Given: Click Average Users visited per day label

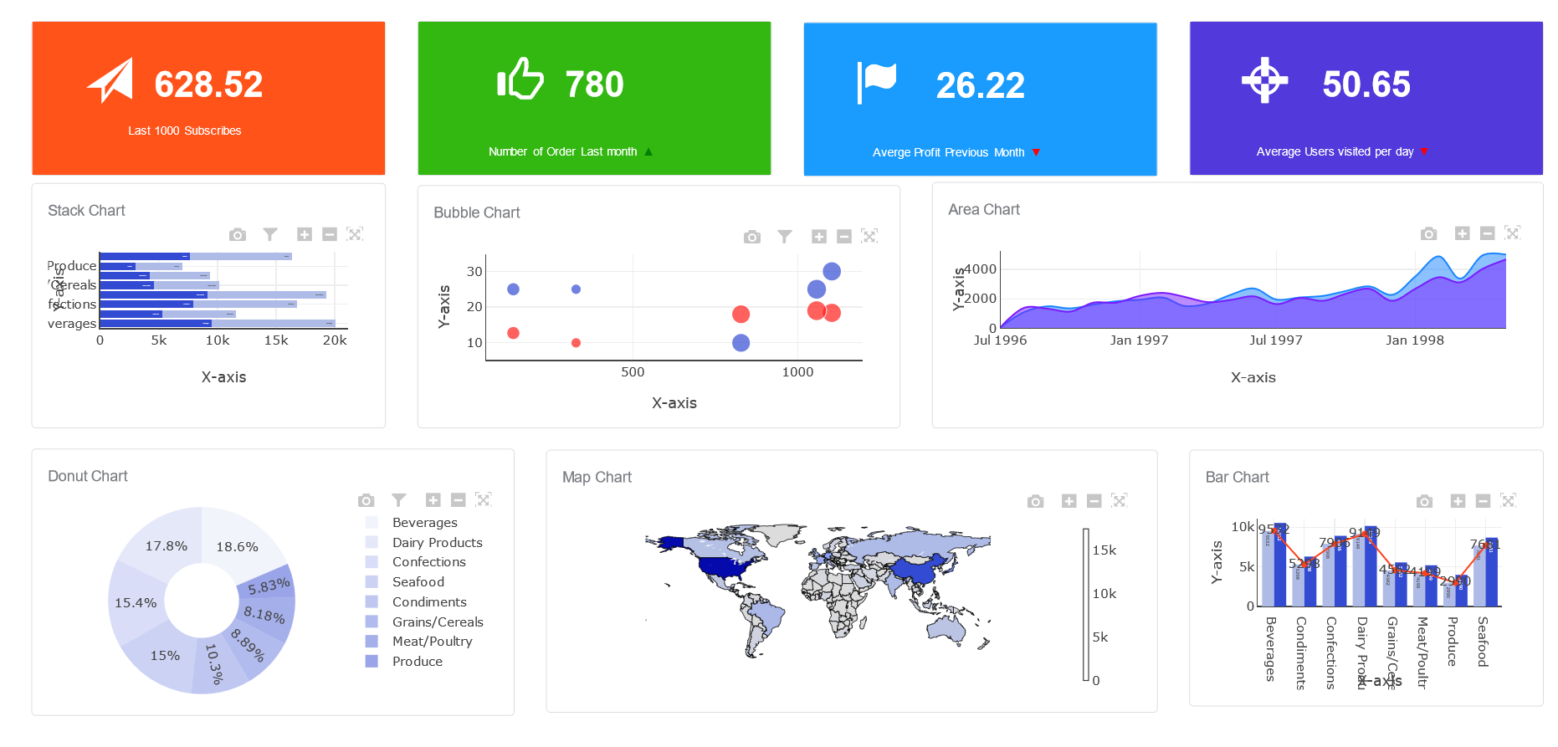Looking at the screenshot, I should [1335, 152].
